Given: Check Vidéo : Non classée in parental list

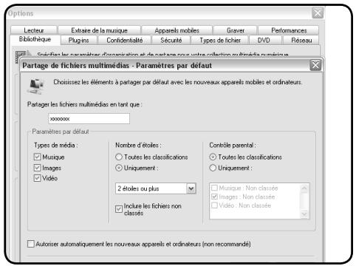Looking at the screenshot, I should [214, 205].
